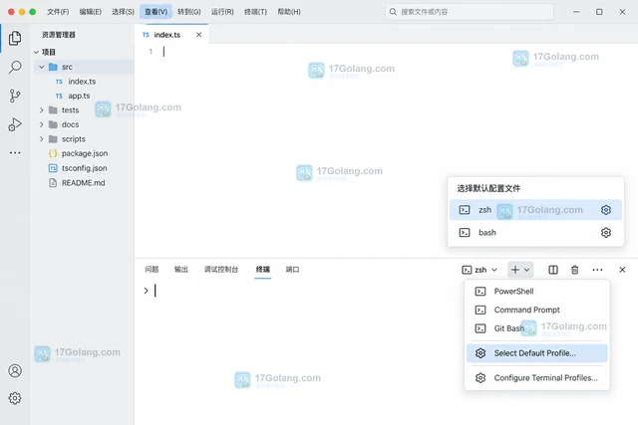
Task: Open the Accounts profile icon
Action: [15, 370]
